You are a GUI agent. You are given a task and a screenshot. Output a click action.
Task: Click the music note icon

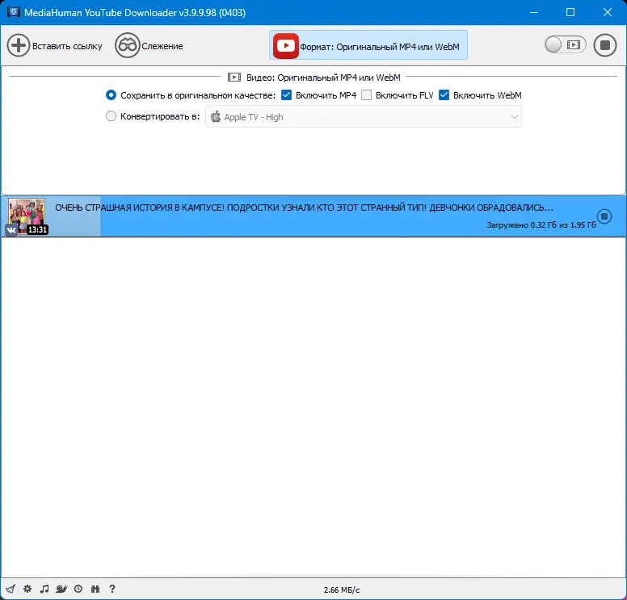pos(44,589)
